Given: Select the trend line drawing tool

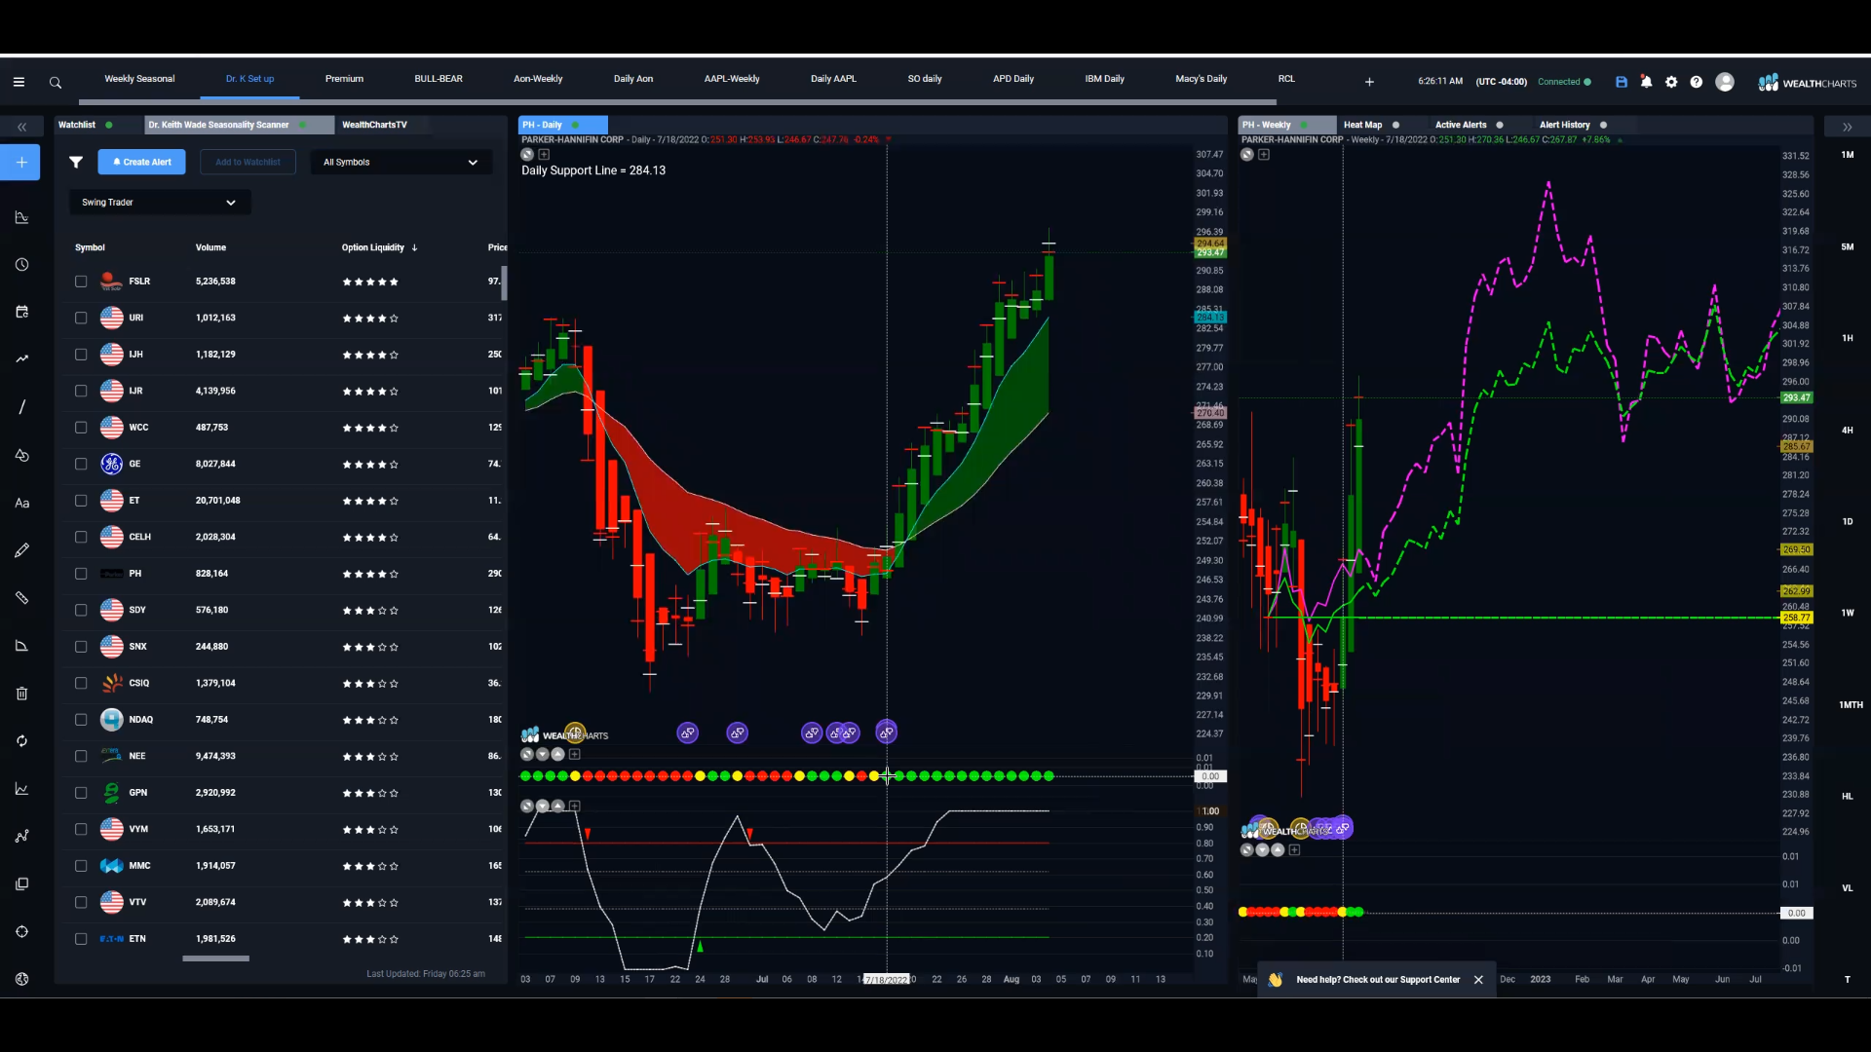Looking at the screenshot, I should (x=21, y=407).
